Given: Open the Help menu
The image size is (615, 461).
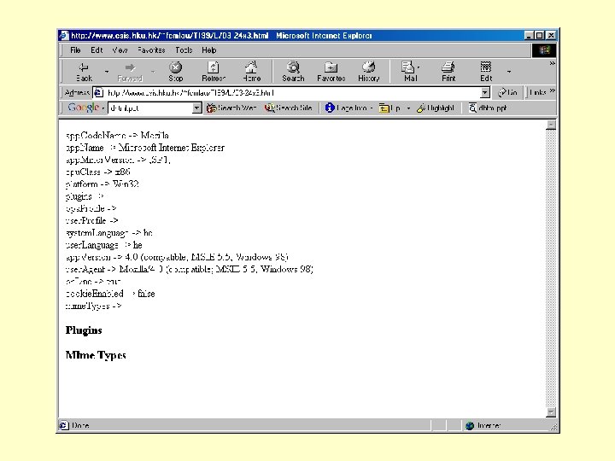Looking at the screenshot, I should coord(209,50).
